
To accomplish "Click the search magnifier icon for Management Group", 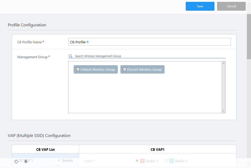I will [x=70, y=56].
